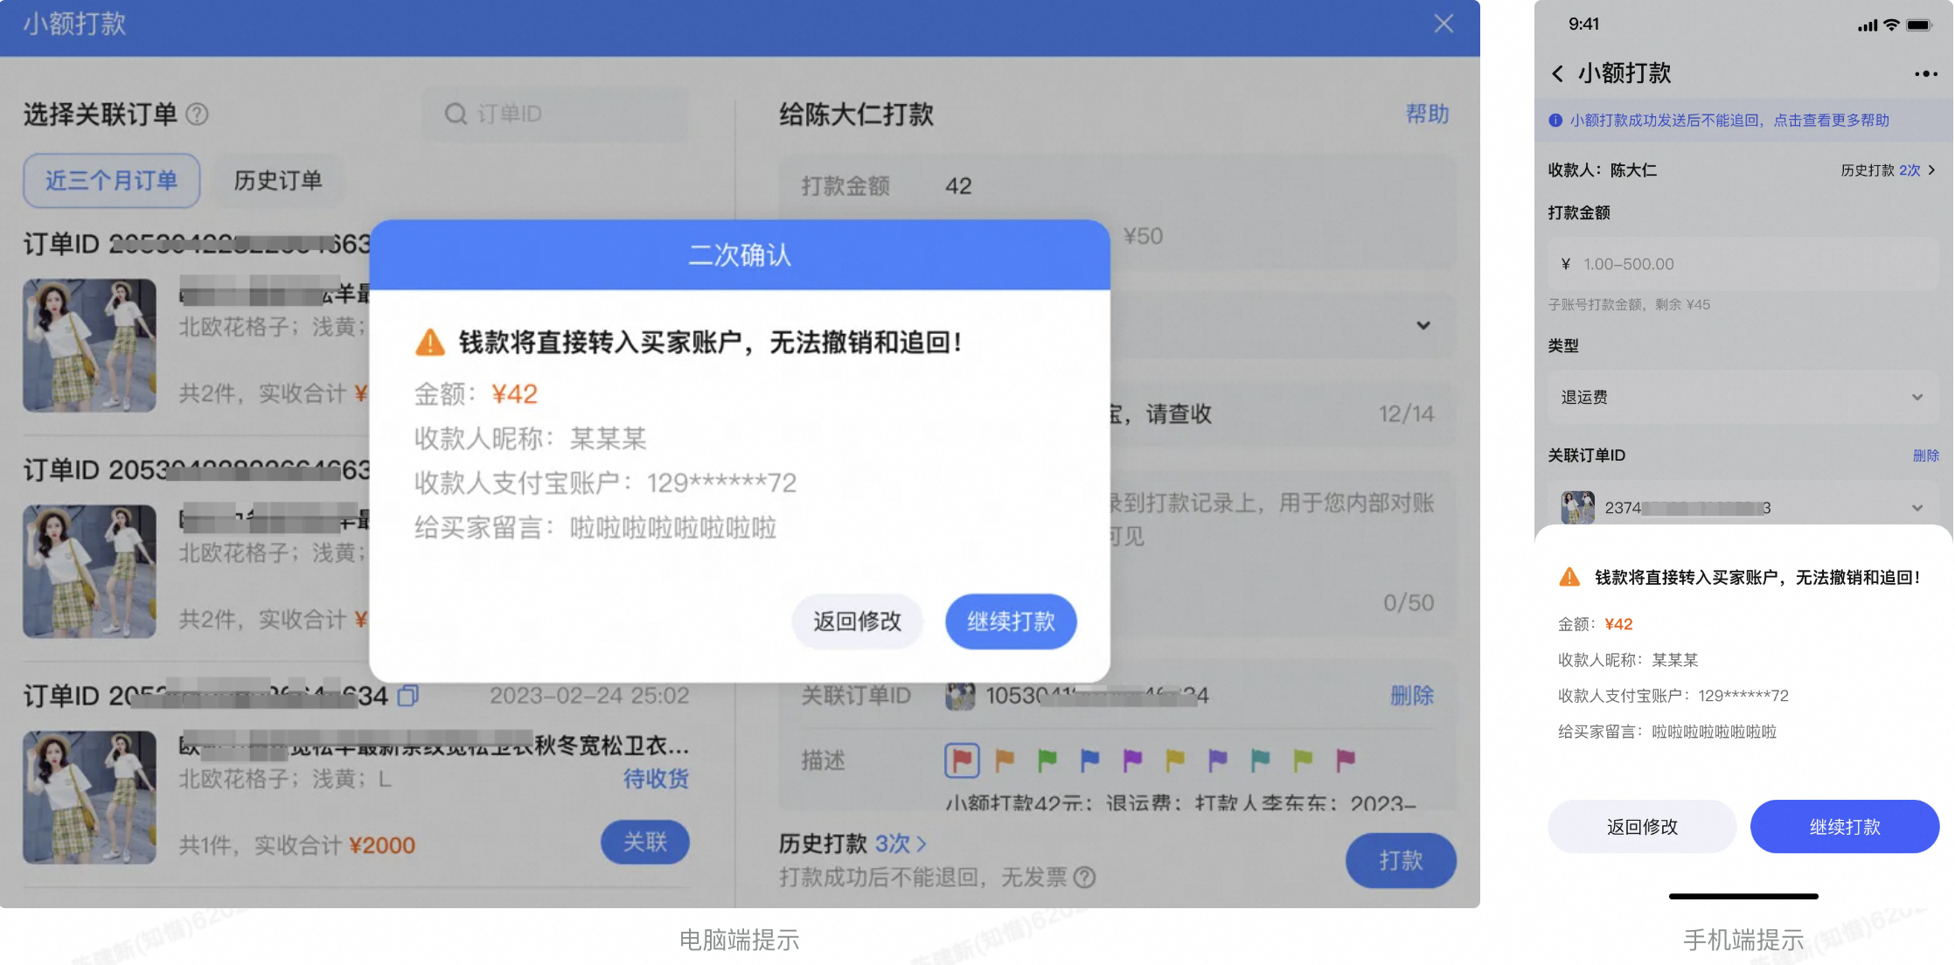This screenshot has height=965, width=1955.
Task: Click the 12/14 character counter
Action: pyautogui.click(x=1406, y=413)
